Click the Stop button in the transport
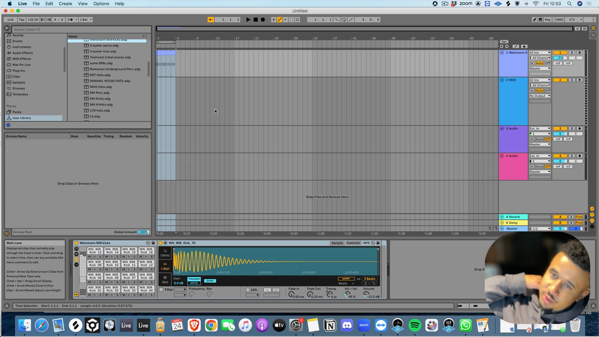 (255, 19)
